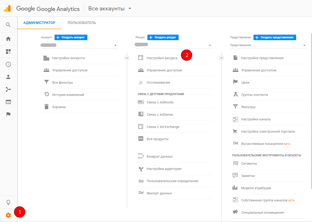Click link icon beside Все продукты
Screen dimensions: 312x222
coord(141,139)
